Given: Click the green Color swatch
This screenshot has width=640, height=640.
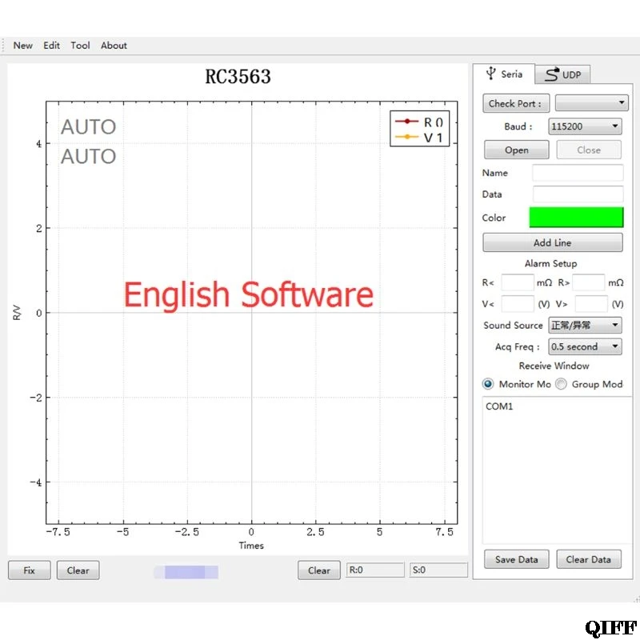Looking at the screenshot, I should tap(576, 217).
